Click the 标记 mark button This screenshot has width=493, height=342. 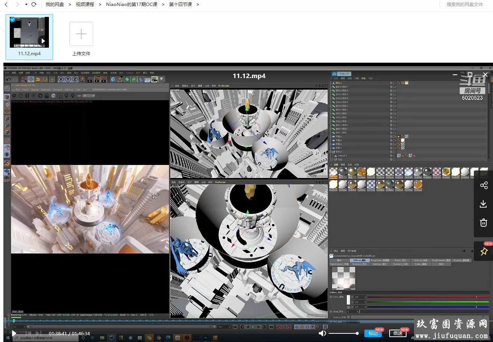tap(373, 333)
